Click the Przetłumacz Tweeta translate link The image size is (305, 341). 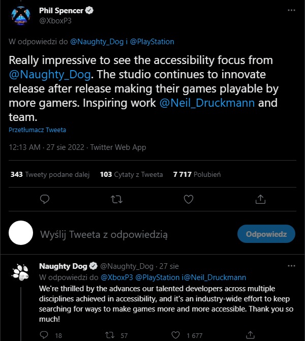[x=37, y=130]
